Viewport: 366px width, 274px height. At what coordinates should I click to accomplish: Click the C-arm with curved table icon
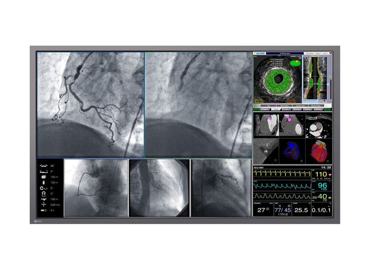43,188
